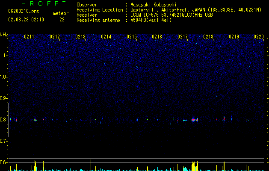Click the 0211 time marker
269x171 pixels.
(29, 37)
